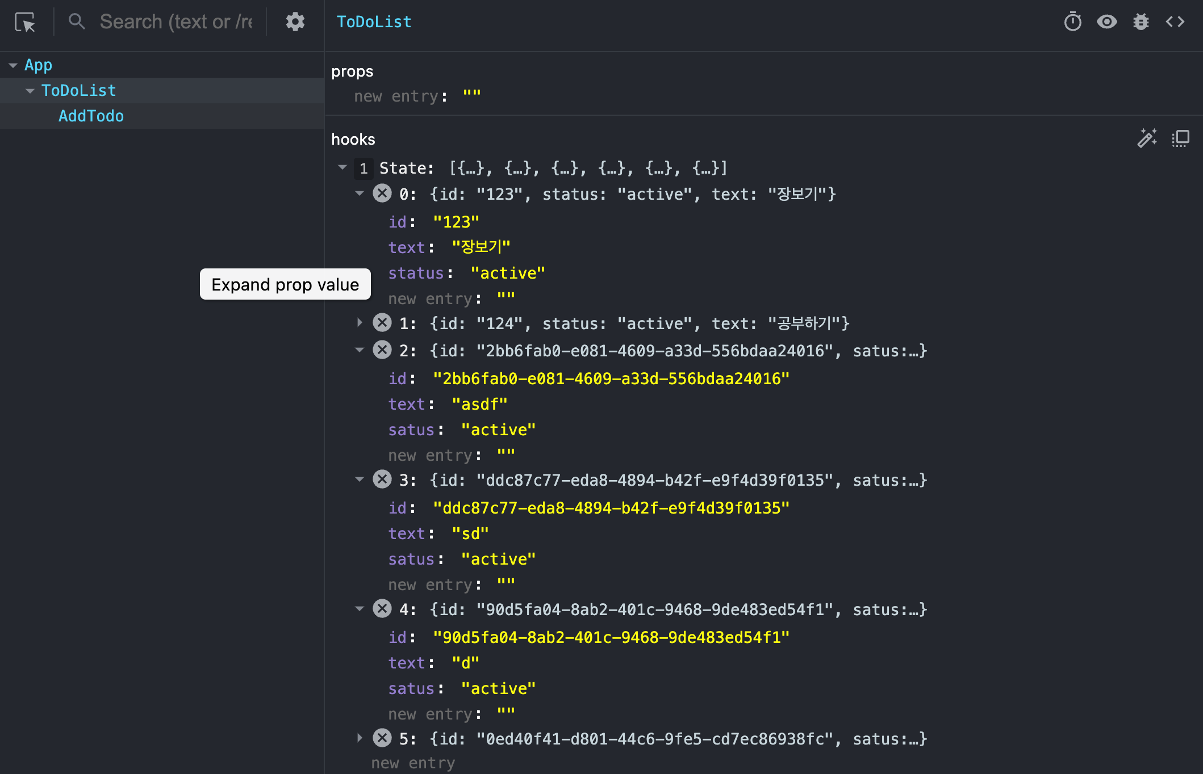The width and height of the screenshot is (1203, 774).
Task: Expand state item 1 with id 124
Action: point(360,323)
